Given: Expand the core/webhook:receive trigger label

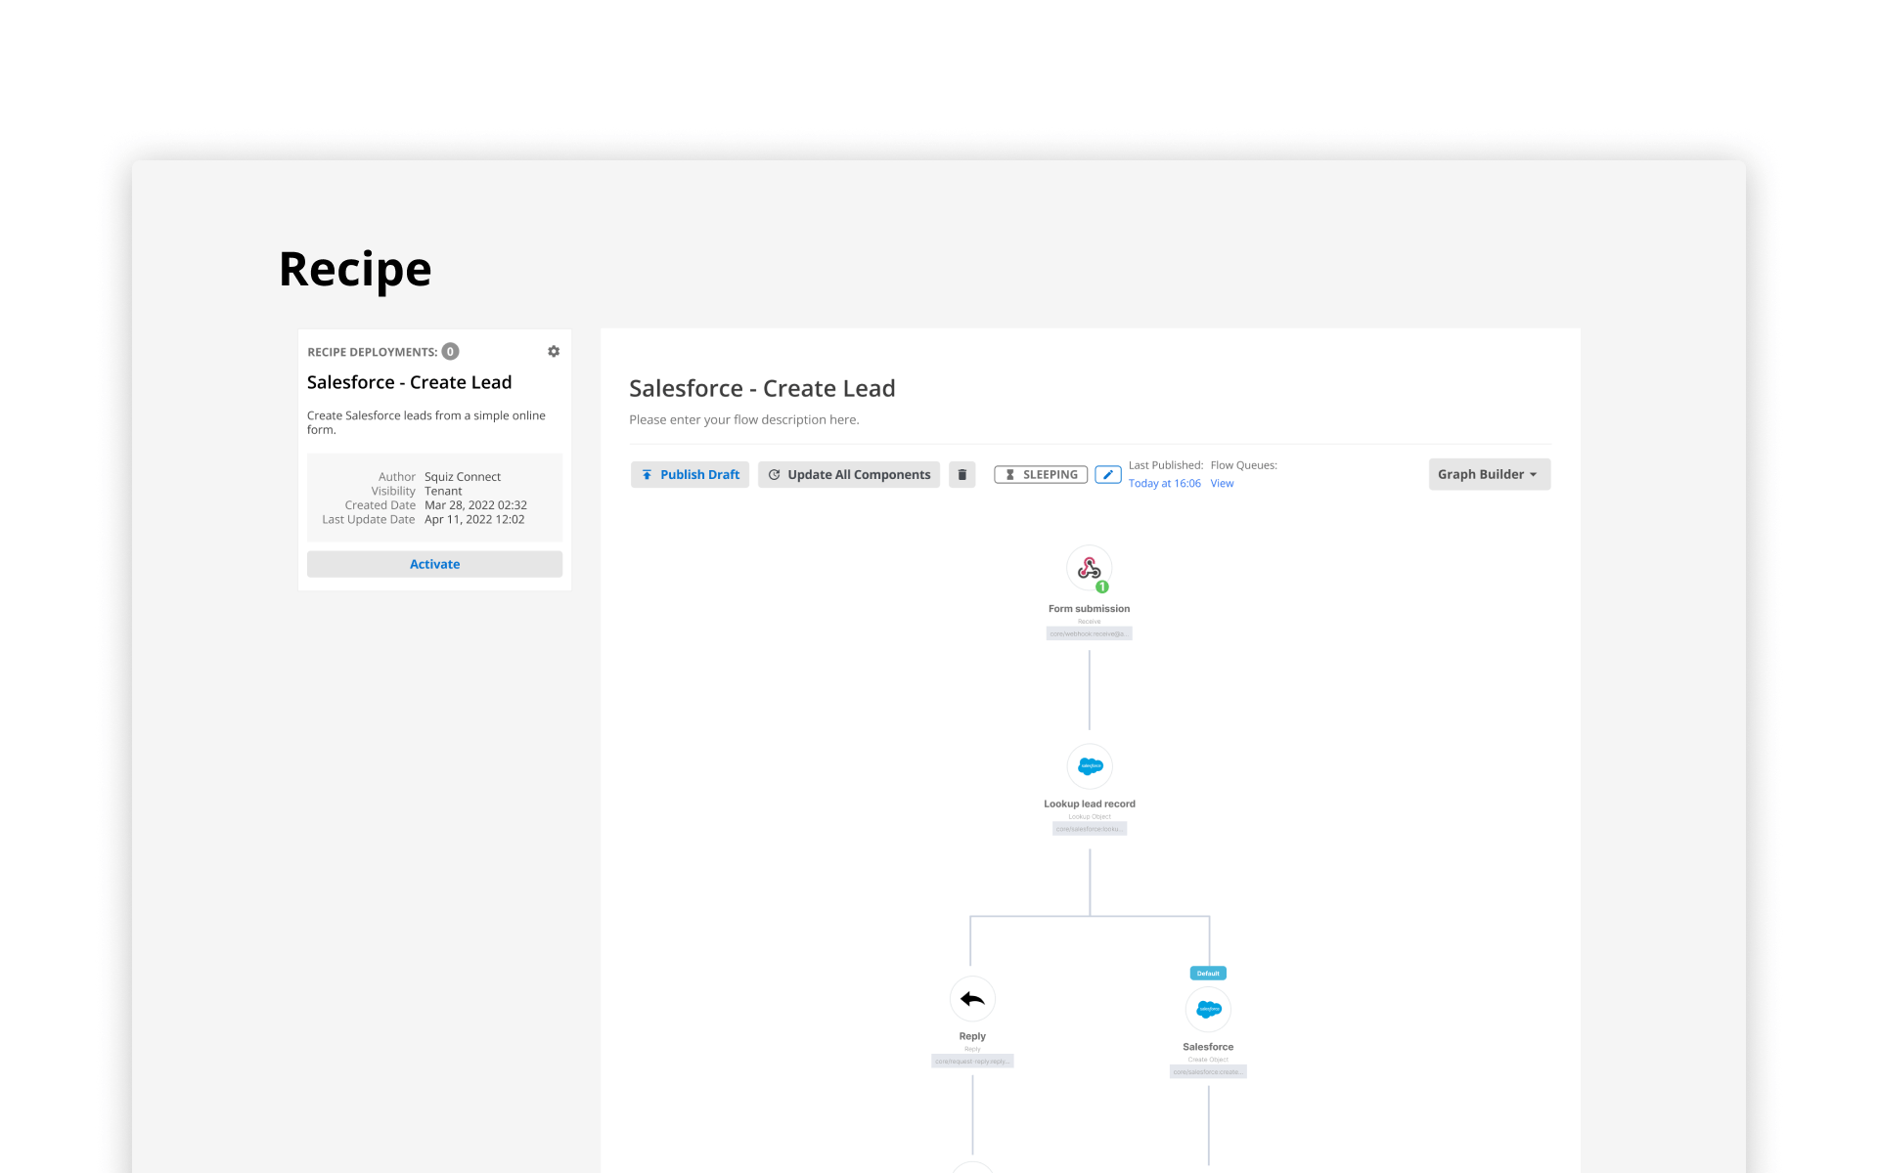Looking at the screenshot, I should 1090,633.
